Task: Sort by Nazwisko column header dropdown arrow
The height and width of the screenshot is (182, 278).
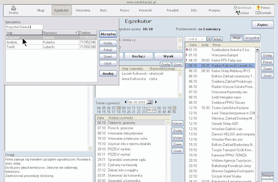Action: (x=76, y=32)
